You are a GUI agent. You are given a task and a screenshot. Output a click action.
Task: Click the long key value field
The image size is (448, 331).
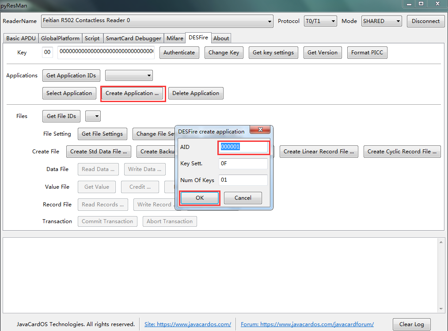click(x=106, y=52)
